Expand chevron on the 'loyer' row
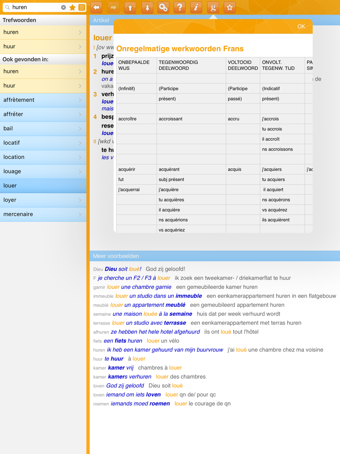This screenshot has height=454, width=340. (80, 200)
